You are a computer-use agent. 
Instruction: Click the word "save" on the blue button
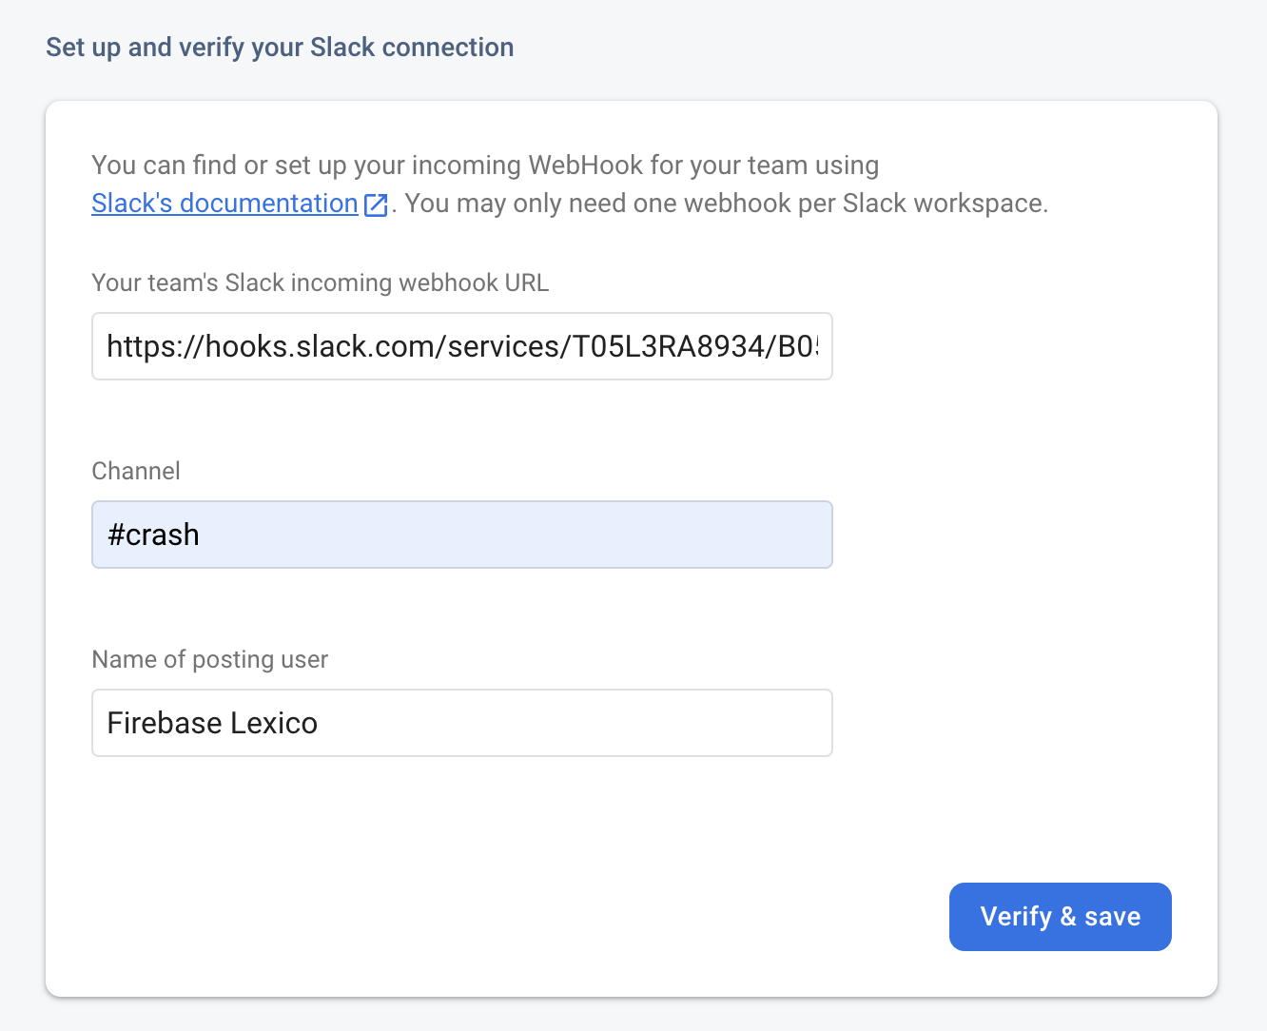pos(1112,916)
